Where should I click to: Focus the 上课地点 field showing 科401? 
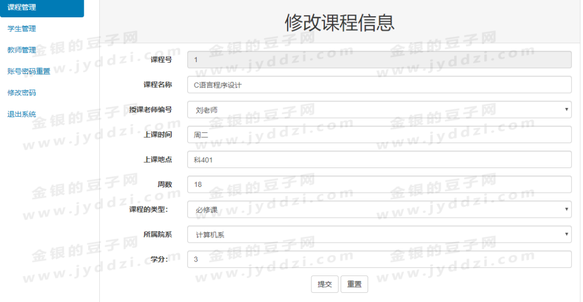click(x=379, y=159)
